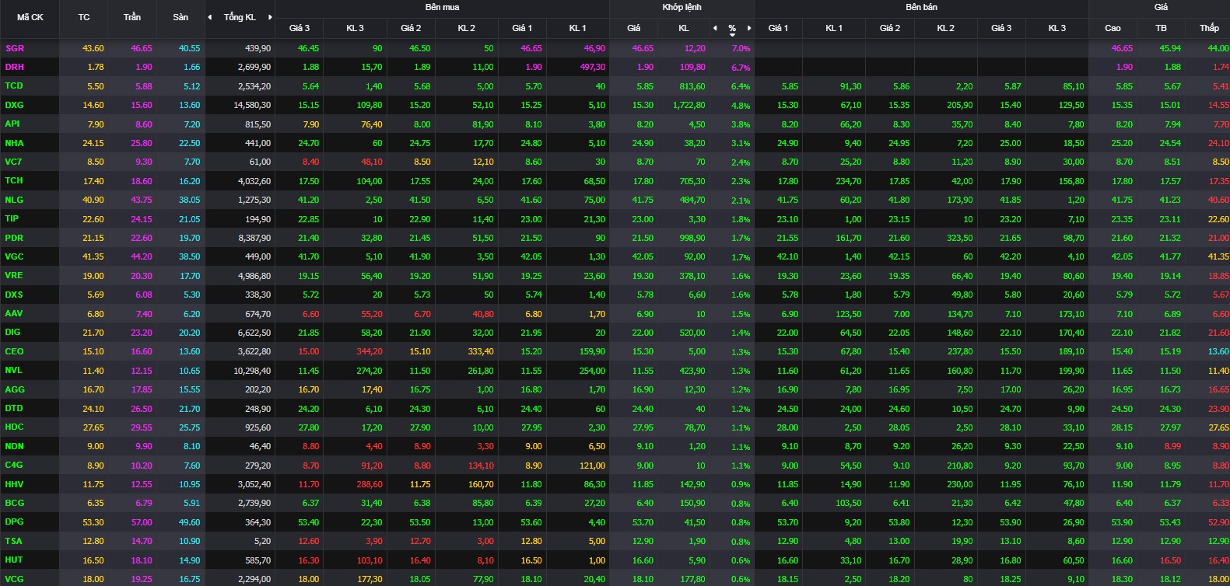Click the left arrow beside Tổng KL header

click(209, 17)
